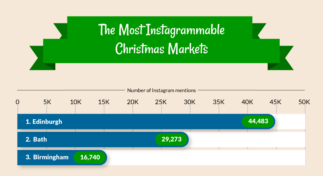Select the 2. Bath bar label
Image resolution: width=323 pixels, height=176 pixels.
[36, 139]
